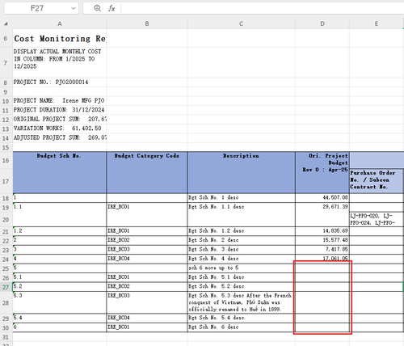Image resolution: width=404 pixels, height=346 pixels.
Task: Click the 'Budget Sch No.' header cell
Action: pyautogui.click(x=60, y=172)
